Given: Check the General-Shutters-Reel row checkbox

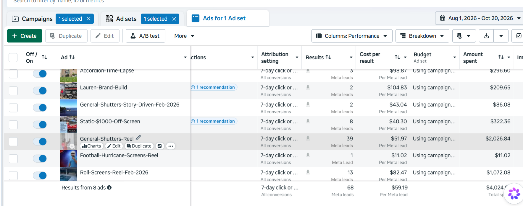Looking at the screenshot, I should pyautogui.click(x=13, y=142).
